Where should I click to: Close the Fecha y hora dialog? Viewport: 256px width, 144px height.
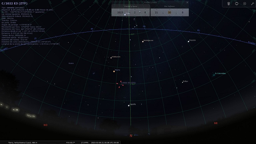(187, 2)
